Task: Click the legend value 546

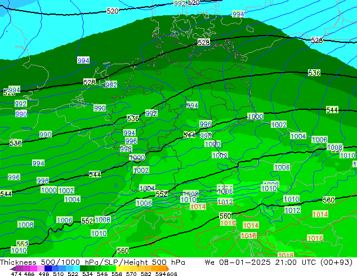Action: click(x=102, y=274)
